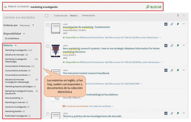The image size is (191, 122).
Task: Filter by Neuromarketing subject
Action: (13, 98)
